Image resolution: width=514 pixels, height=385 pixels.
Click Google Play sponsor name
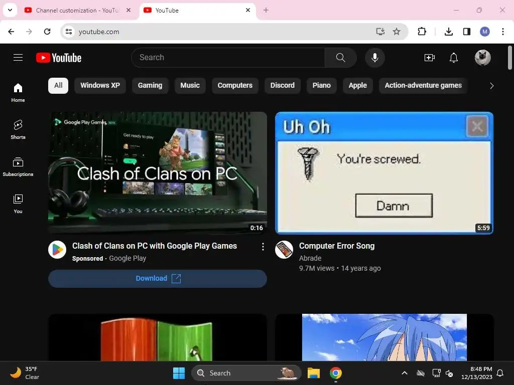127,258
